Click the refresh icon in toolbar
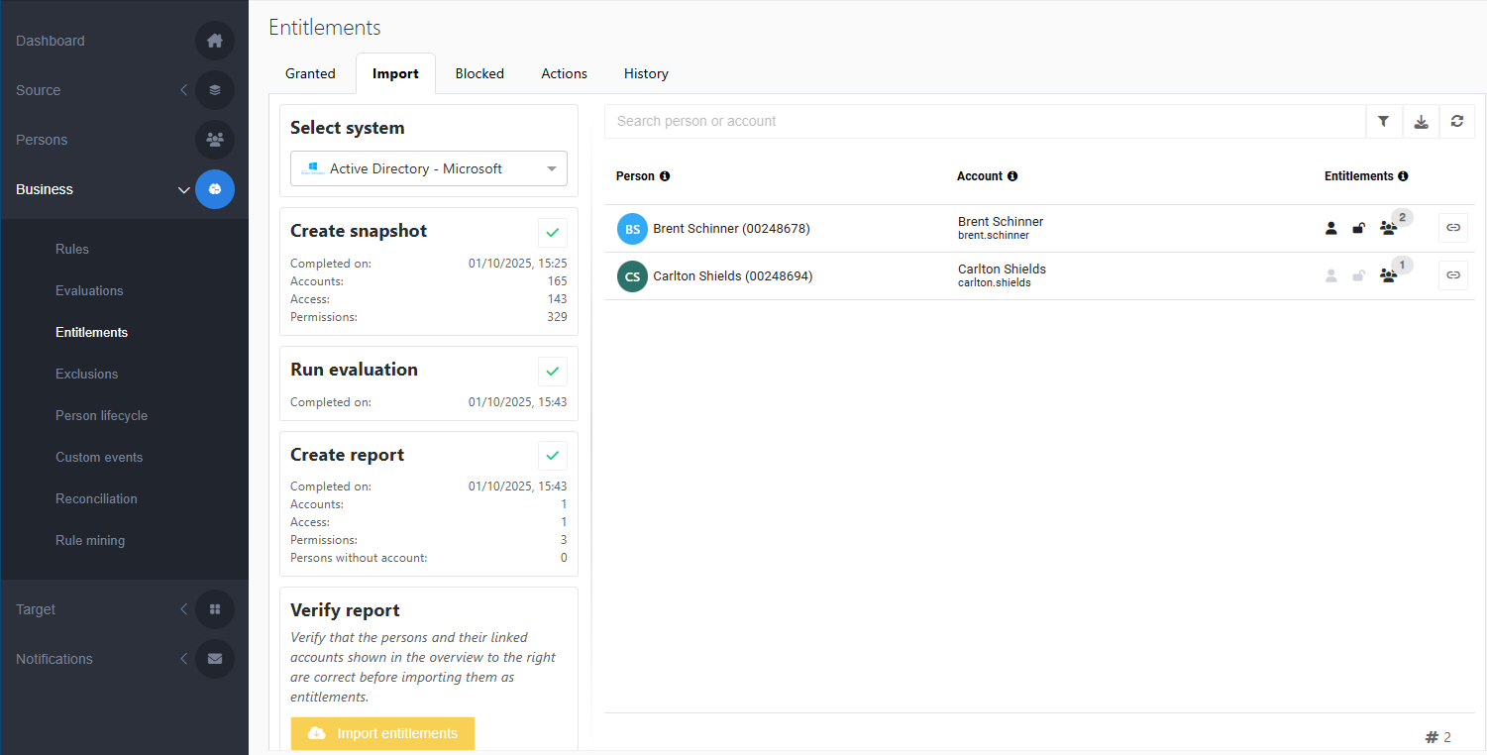 (x=1456, y=121)
